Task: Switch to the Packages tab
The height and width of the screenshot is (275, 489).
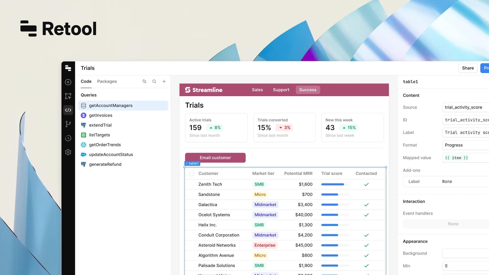Action: click(107, 81)
